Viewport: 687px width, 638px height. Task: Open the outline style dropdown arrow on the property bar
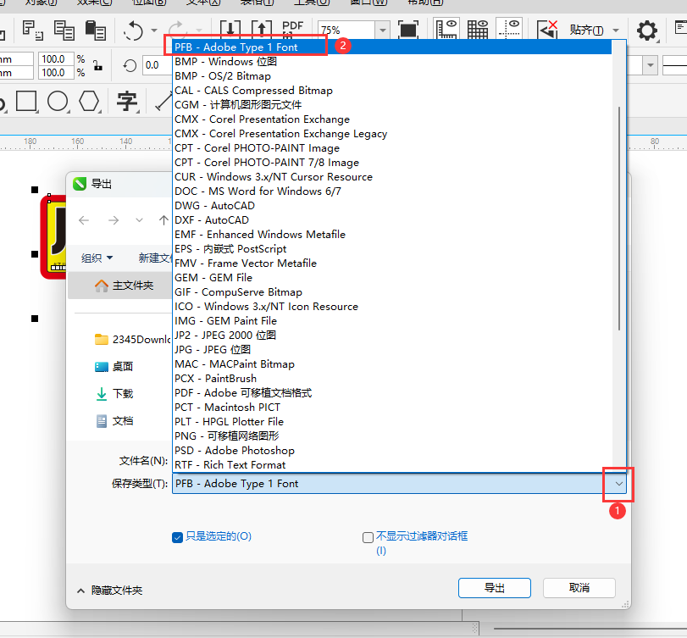pyautogui.click(x=651, y=65)
